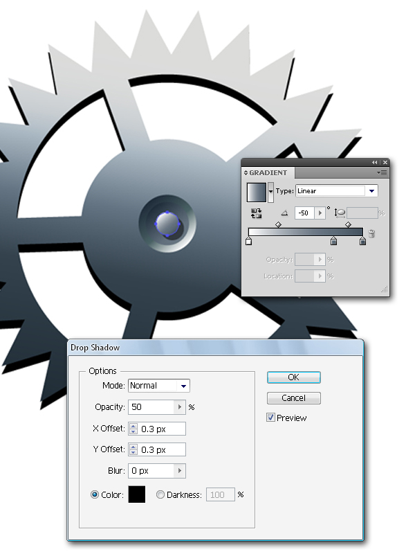The image size is (415, 554).
Task: Cycle Gradient panel view with tab arrows
Action: coord(246,172)
